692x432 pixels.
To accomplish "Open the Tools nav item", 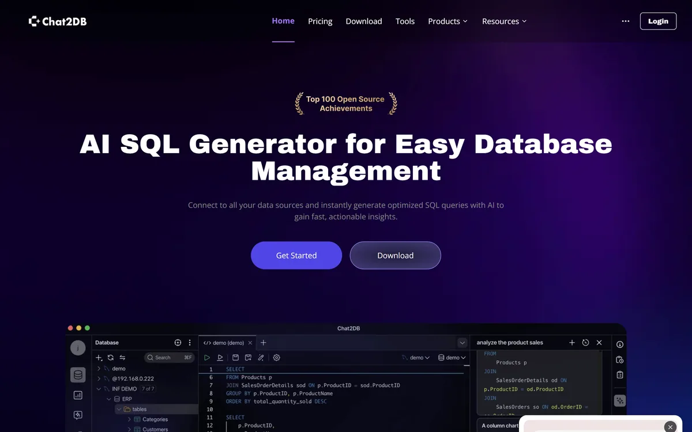I will 405,21.
